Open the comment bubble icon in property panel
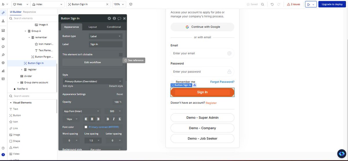 coord(119,18)
